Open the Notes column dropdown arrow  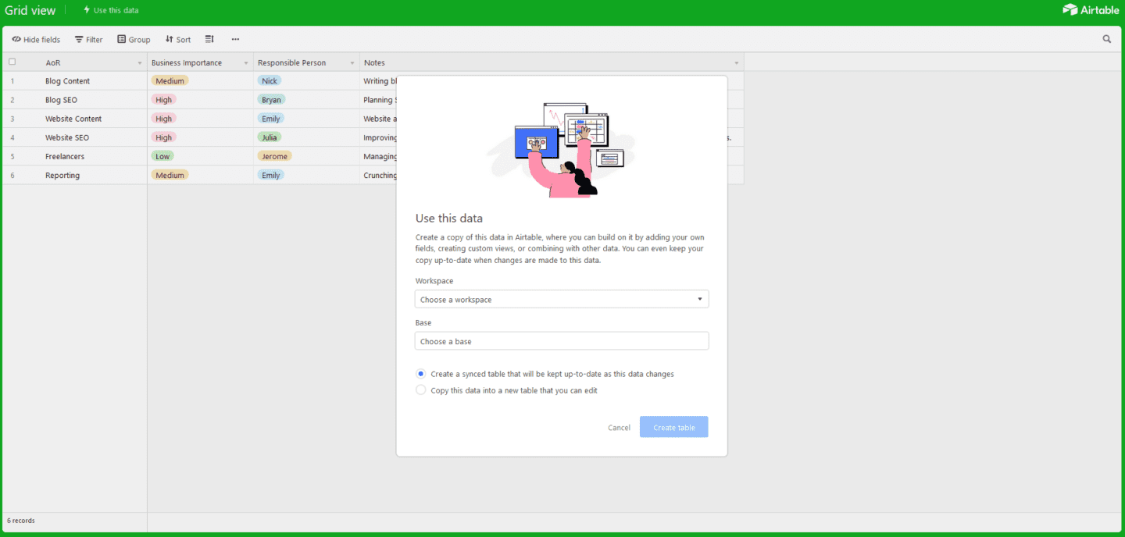[x=735, y=62]
